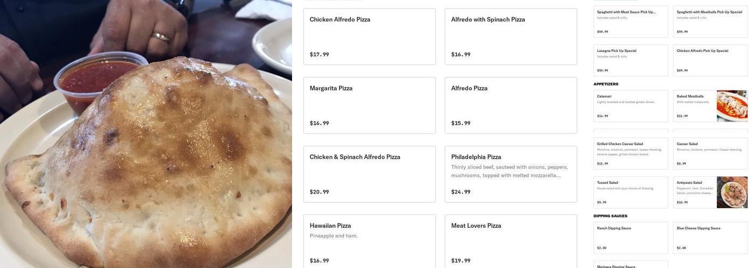The height and width of the screenshot is (268, 753).
Task: Select the Chicken Alfredo Pizza card
Action: (x=369, y=36)
